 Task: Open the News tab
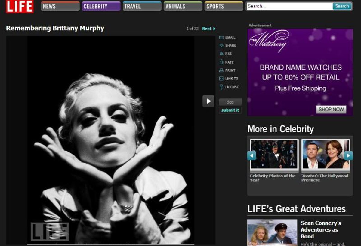tap(60, 6)
